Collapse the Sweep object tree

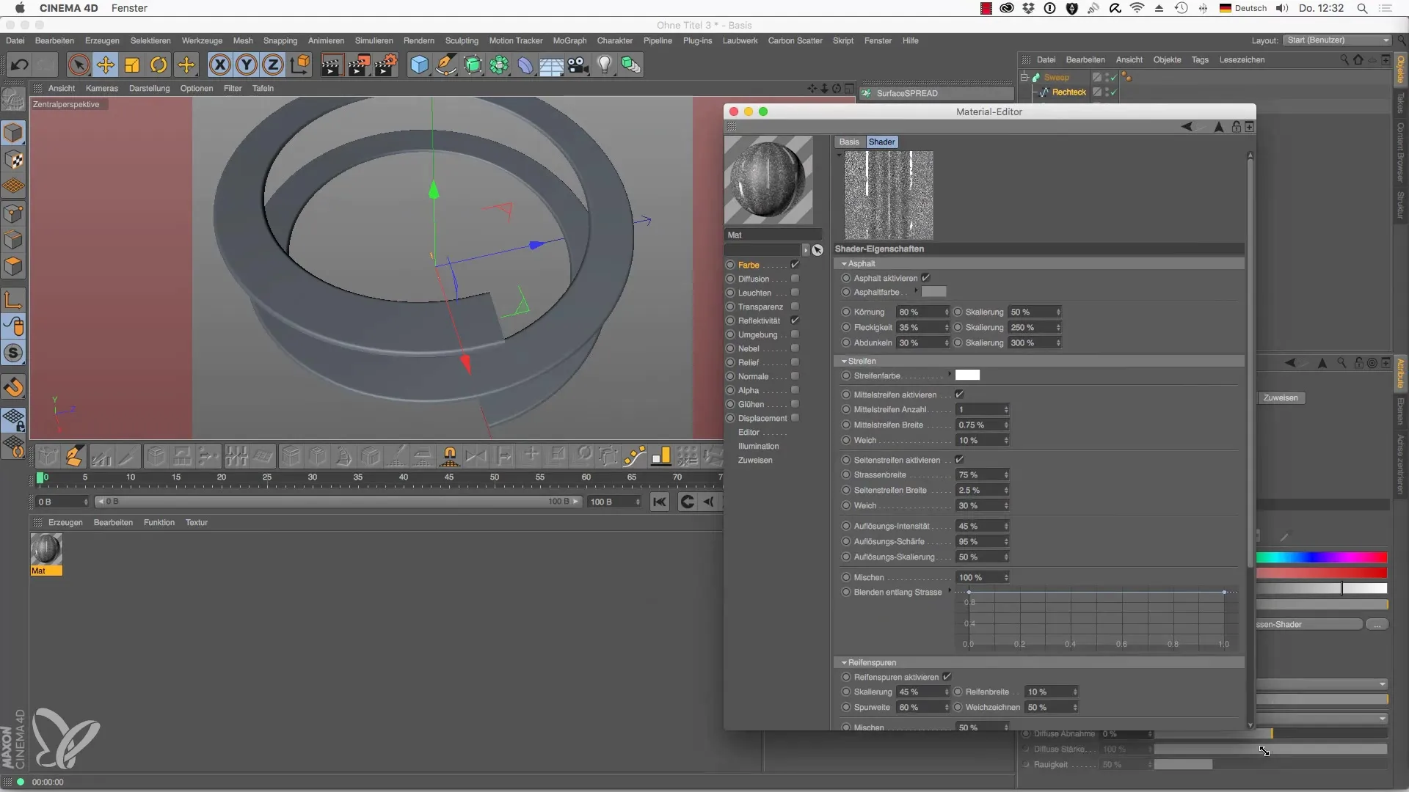coord(1024,77)
